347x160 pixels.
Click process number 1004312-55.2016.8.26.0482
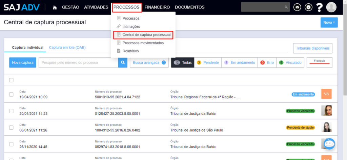[117, 130]
